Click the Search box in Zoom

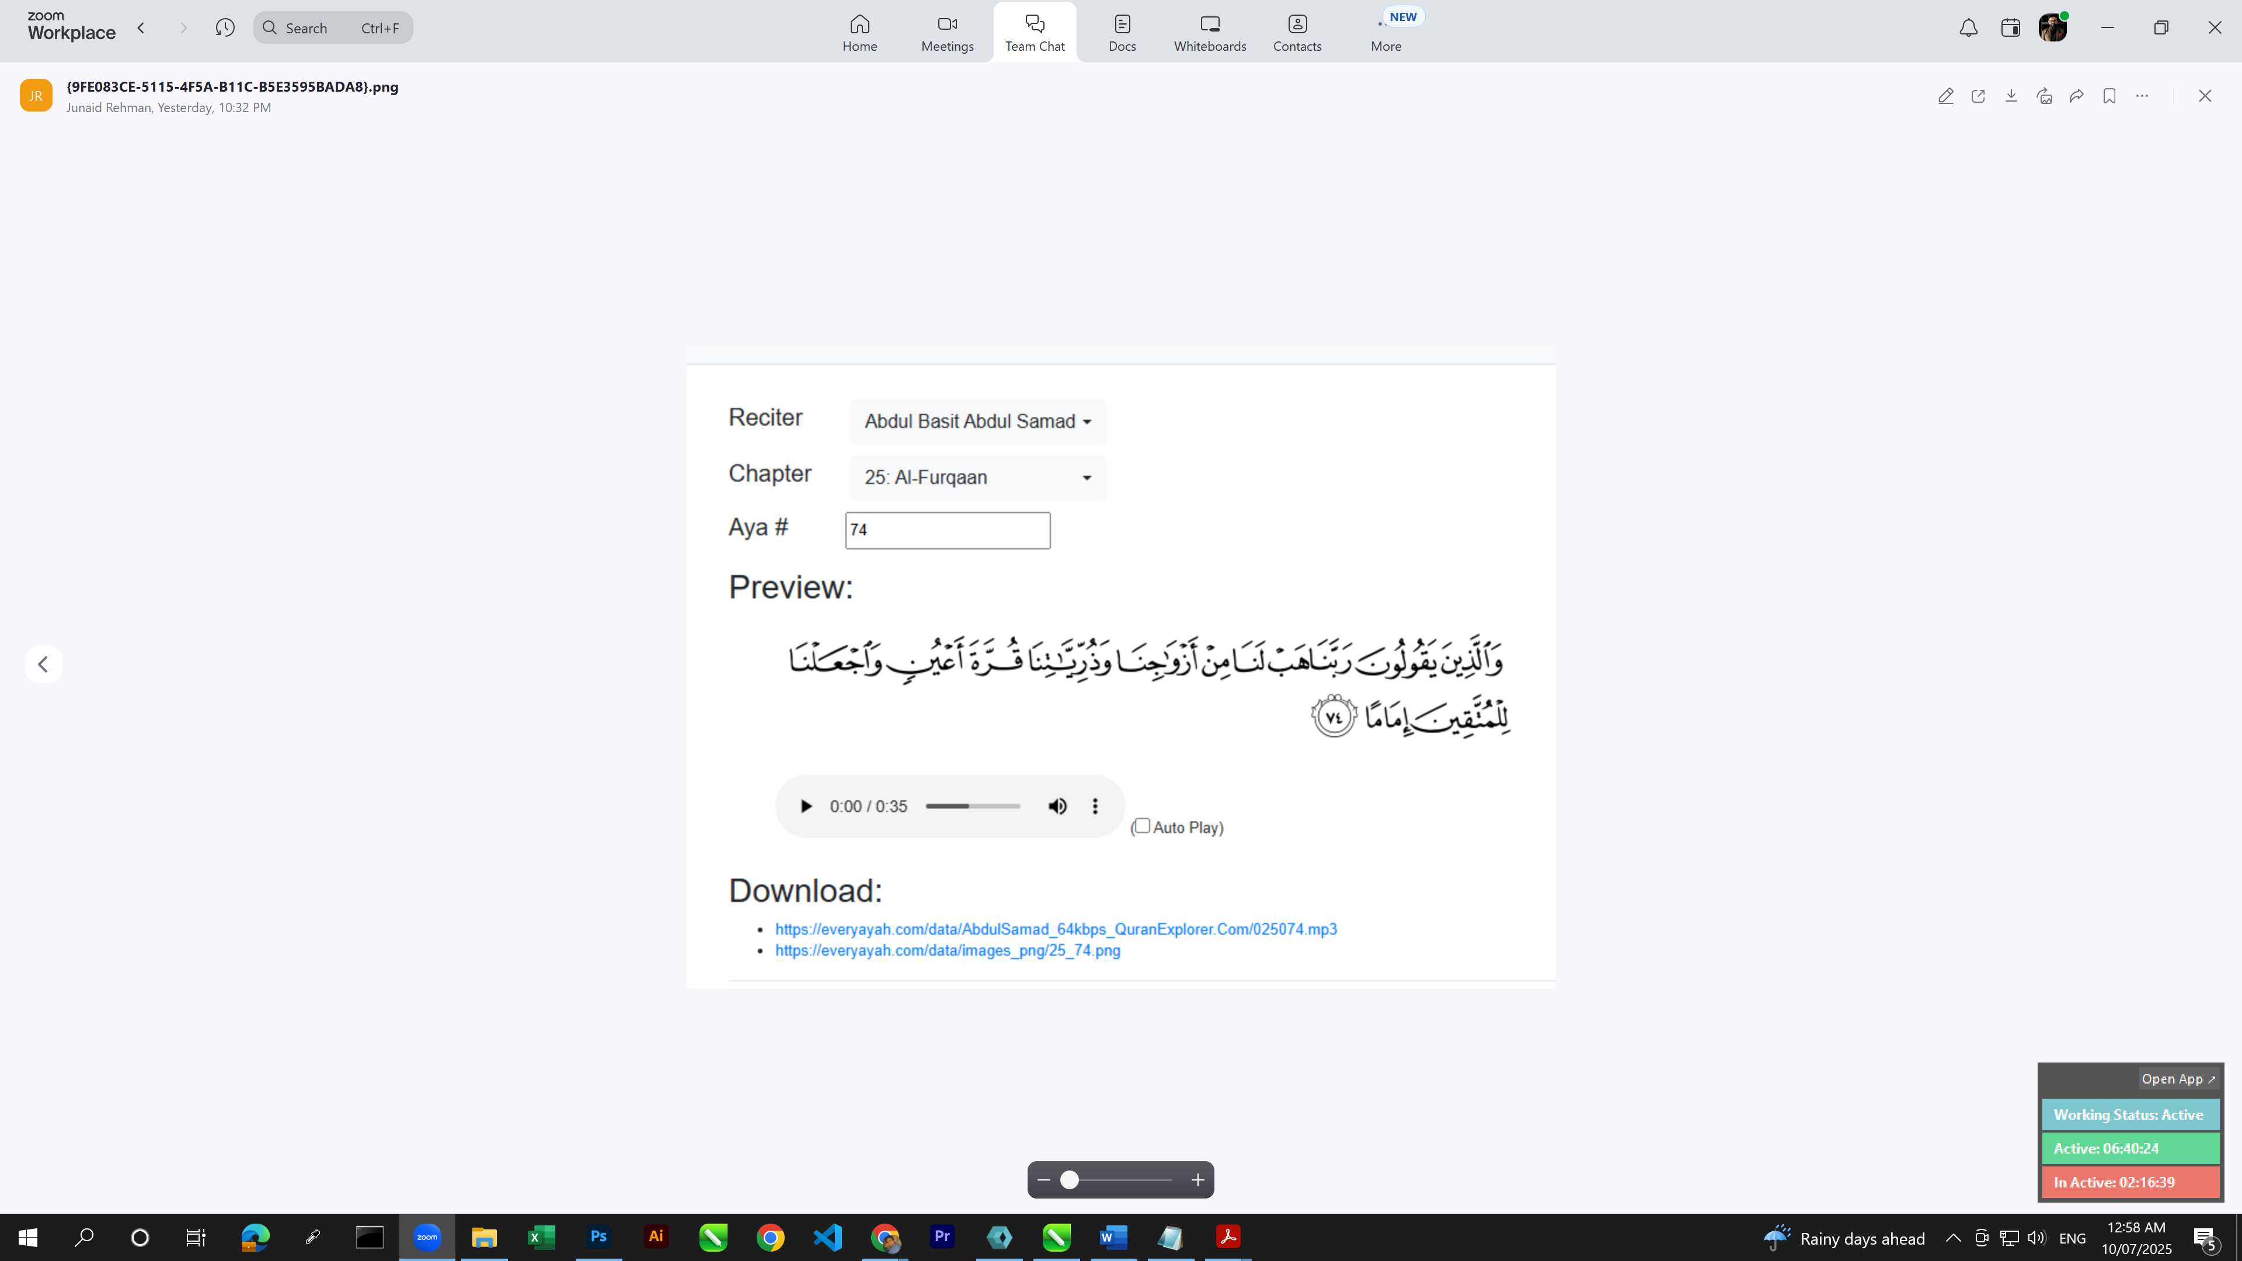pyautogui.click(x=333, y=28)
